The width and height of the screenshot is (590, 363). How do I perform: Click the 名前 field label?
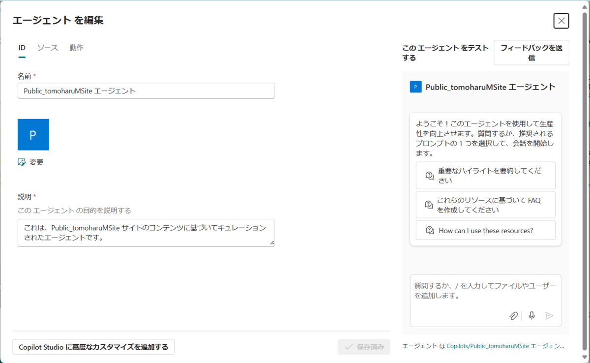tap(25, 76)
